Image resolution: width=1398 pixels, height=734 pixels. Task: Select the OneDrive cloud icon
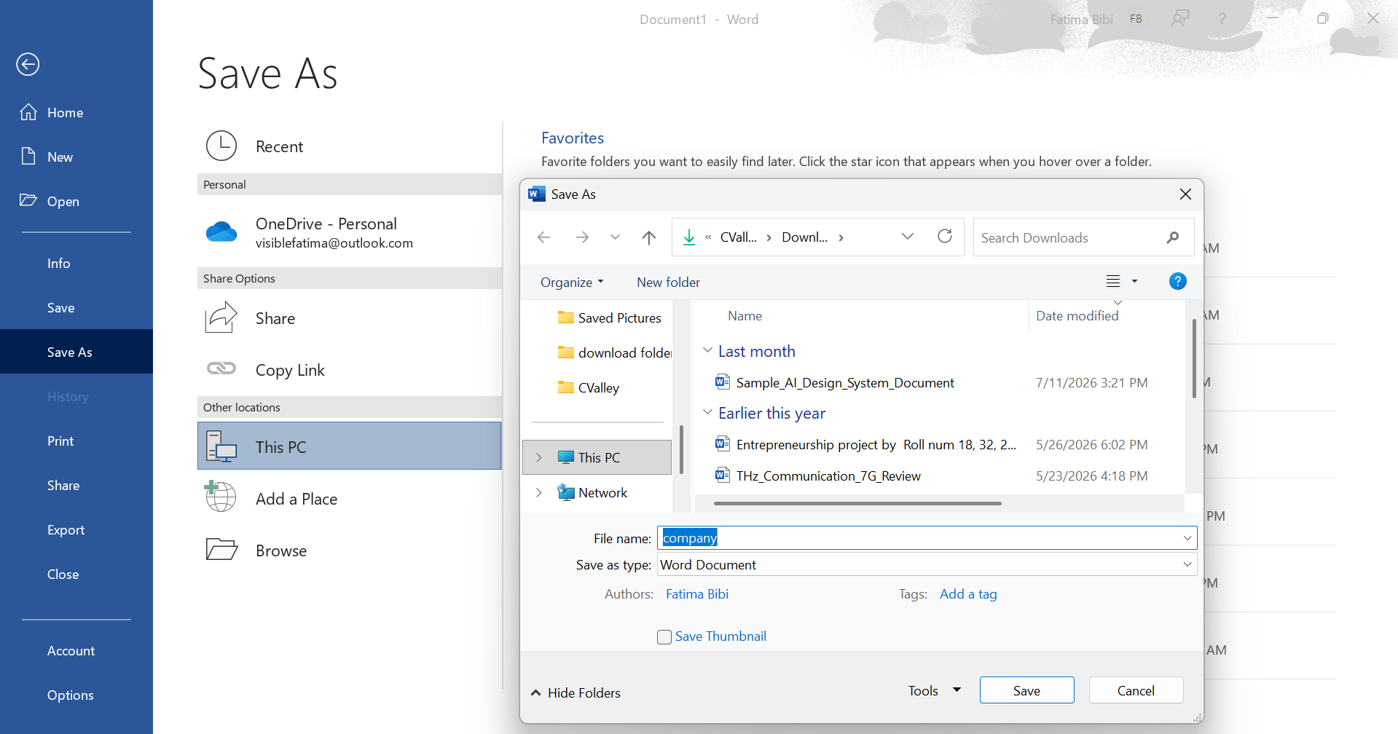click(x=221, y=232)
